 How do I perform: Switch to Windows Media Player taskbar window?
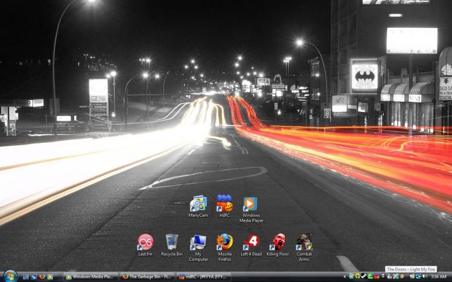[90, 277]
